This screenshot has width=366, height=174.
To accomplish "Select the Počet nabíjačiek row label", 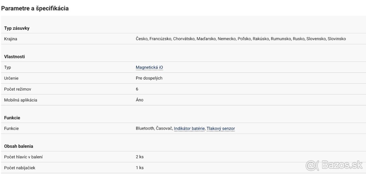I will (x=20, y=168).
